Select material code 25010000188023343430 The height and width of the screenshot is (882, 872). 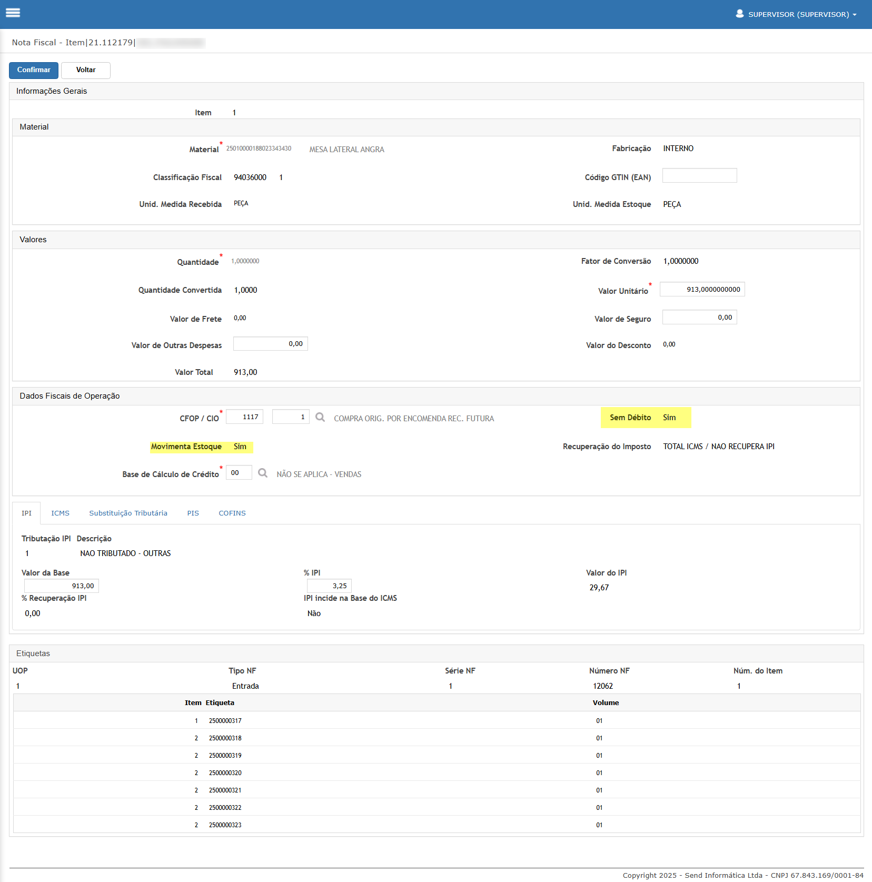coord(259,148)
